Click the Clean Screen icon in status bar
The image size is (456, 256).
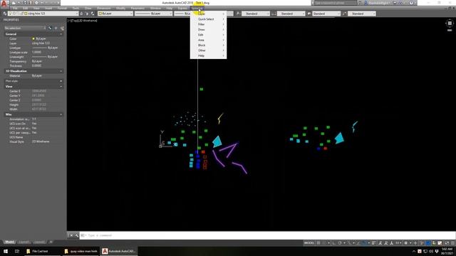click(447, 243)
